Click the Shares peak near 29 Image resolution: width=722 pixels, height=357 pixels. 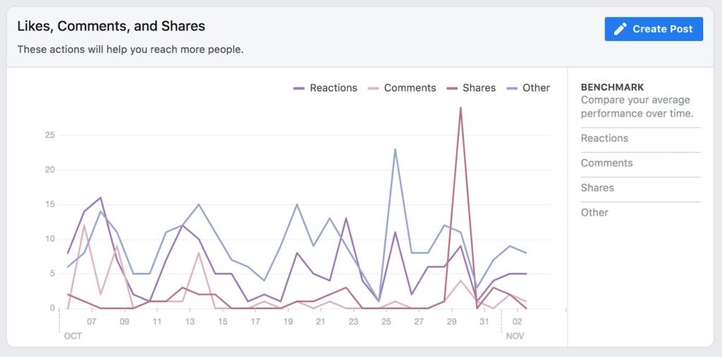[x=460, y=108]
